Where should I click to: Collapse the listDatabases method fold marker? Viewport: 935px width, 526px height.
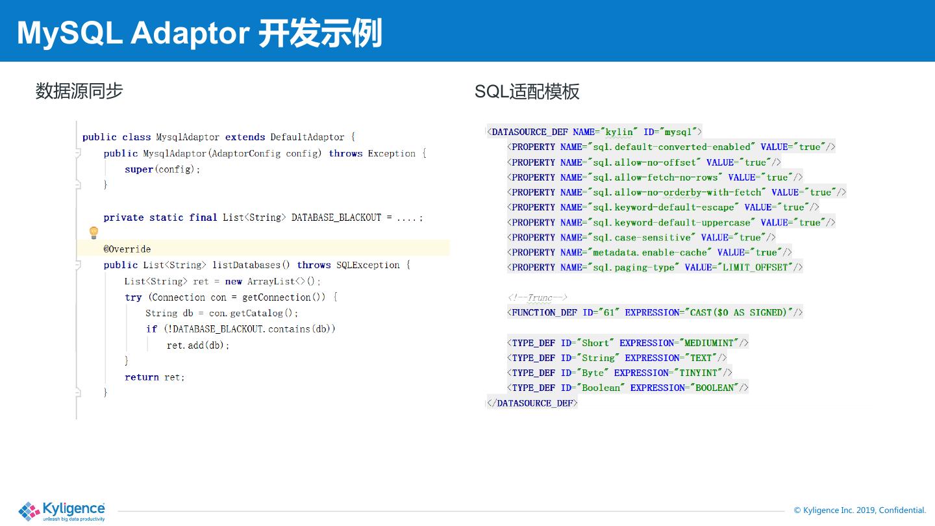[x=77, y=265]
